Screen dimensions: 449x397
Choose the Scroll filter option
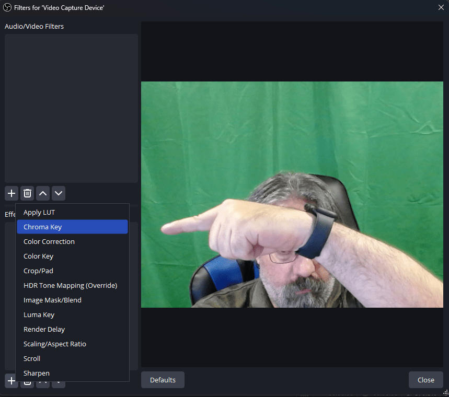(x=32, y=359)
